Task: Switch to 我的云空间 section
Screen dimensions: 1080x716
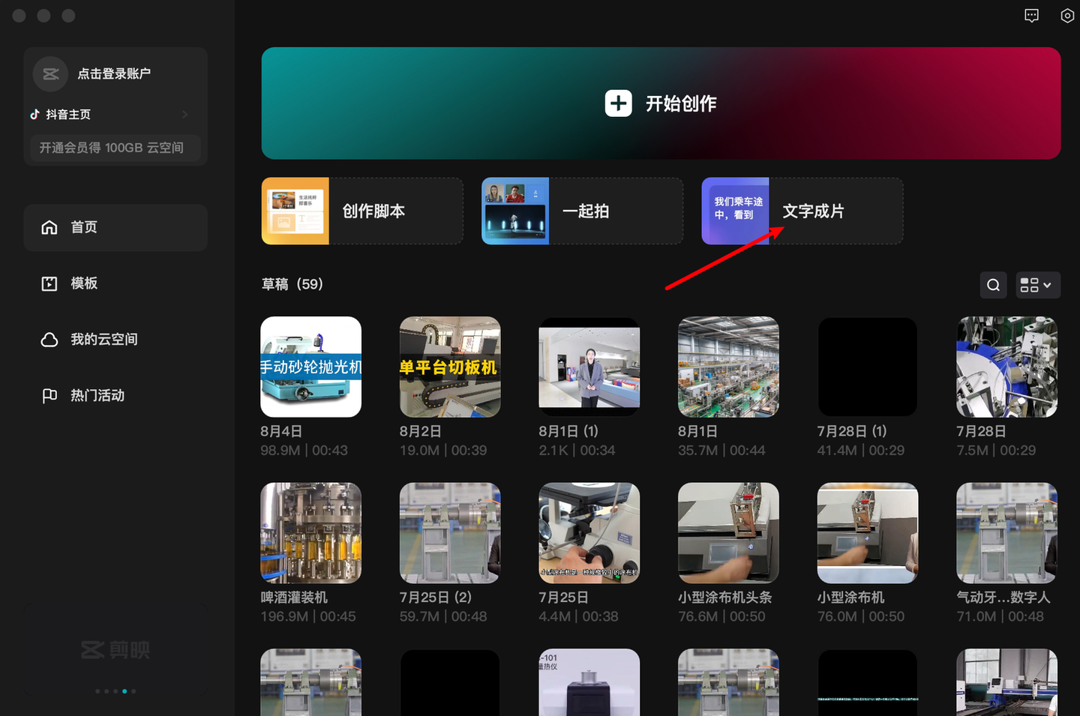Action: click(104, 340)
